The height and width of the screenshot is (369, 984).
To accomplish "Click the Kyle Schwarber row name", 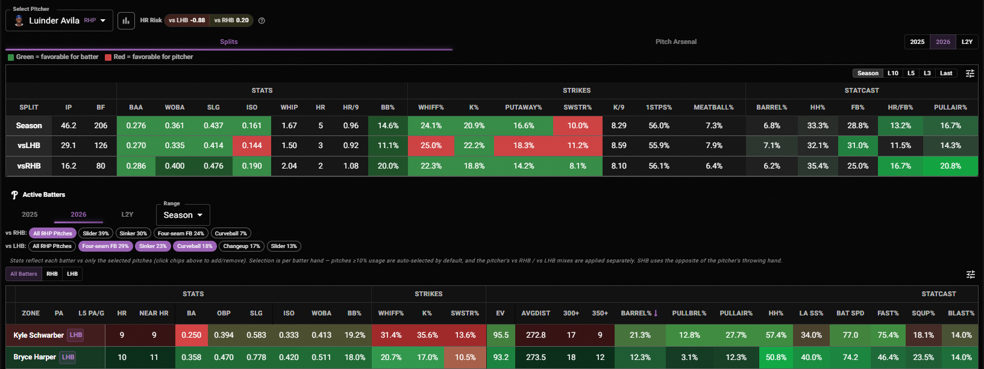I will pos(39,335).
